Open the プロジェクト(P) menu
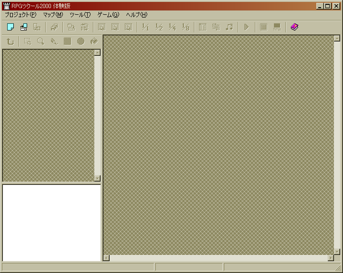 click(x=20, y=15)
